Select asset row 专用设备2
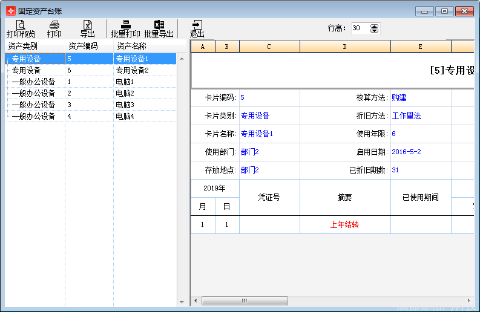Viewport: 480px width, 312px height. coord(132,70)
